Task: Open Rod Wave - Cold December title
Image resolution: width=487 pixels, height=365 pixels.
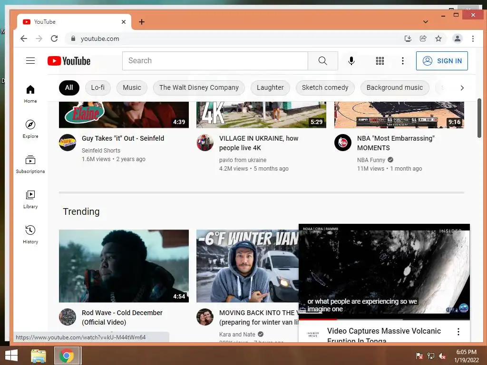Action: (x=122, y=317)
